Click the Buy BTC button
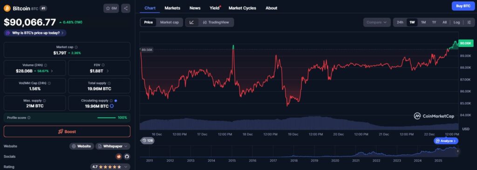The width and height of the screenshot is (477, 170). coord(463,6)
